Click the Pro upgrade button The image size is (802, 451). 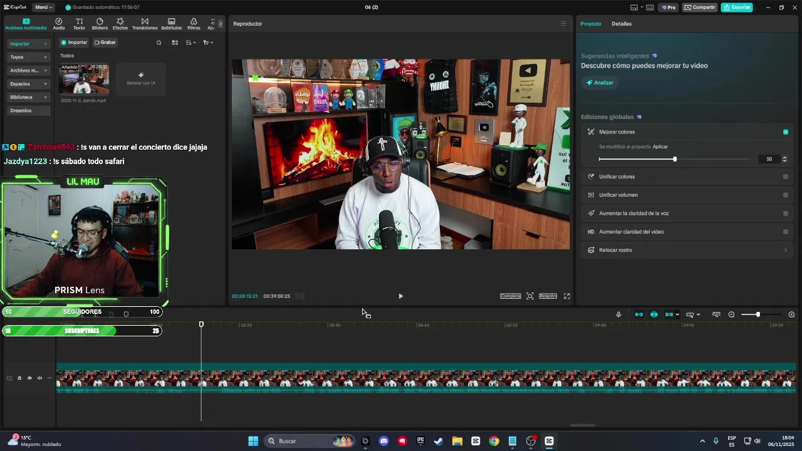point(669,8)
